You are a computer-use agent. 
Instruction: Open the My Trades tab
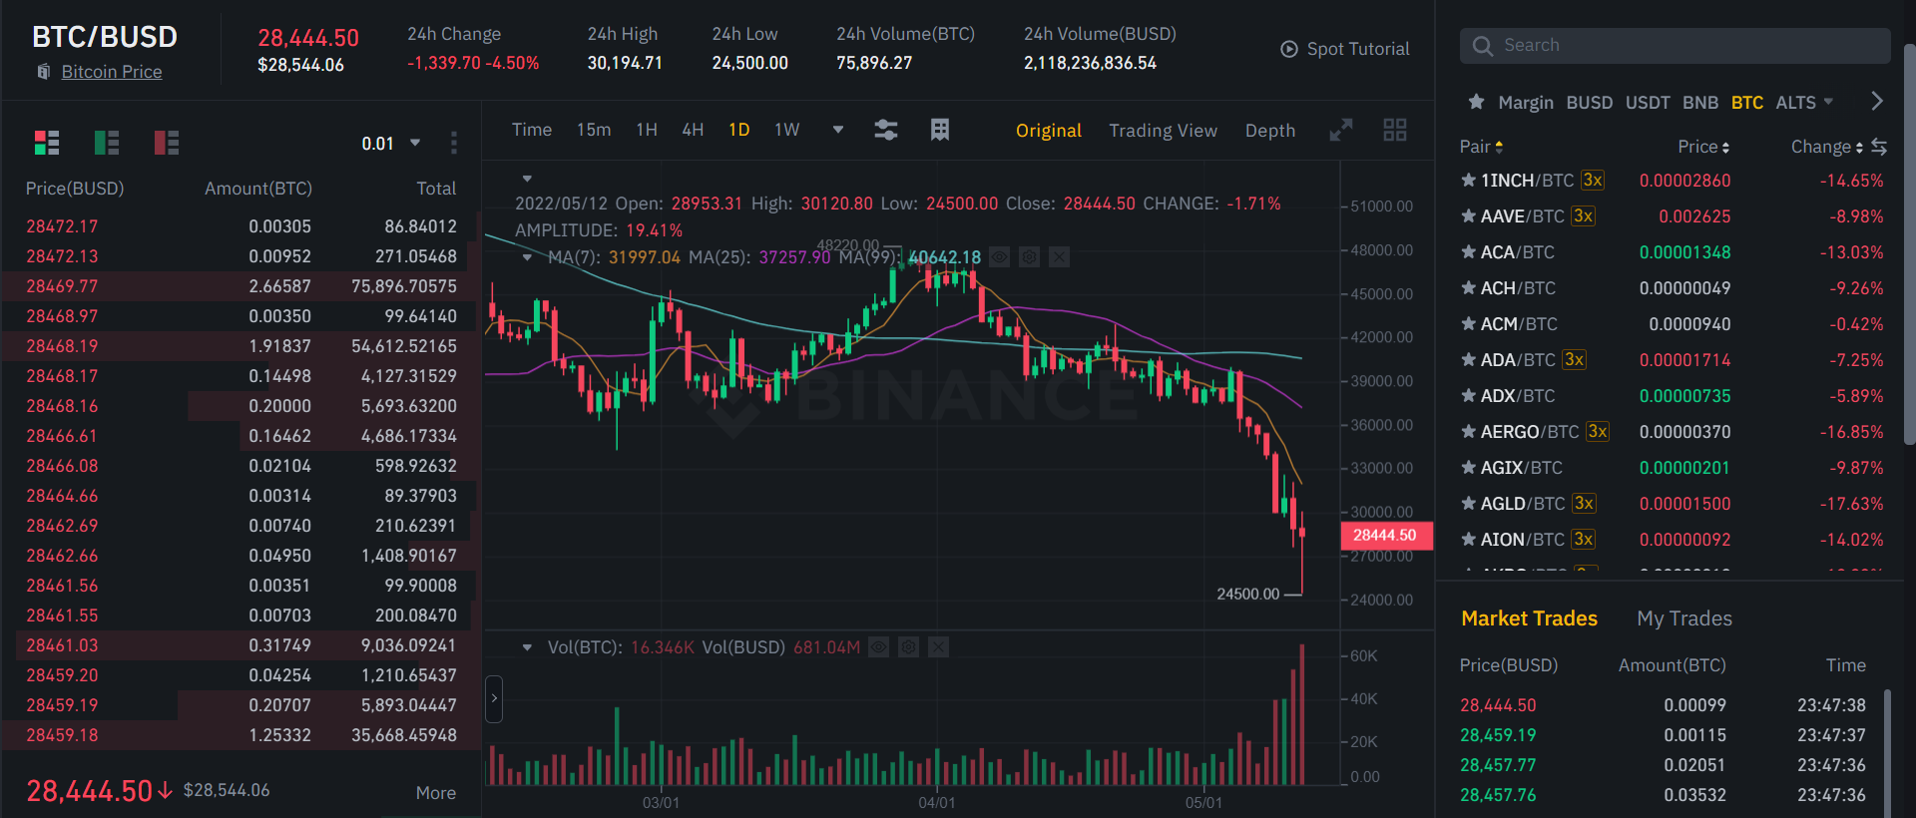click(1684, 618)
